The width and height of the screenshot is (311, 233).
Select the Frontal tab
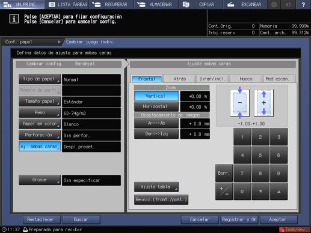(x=147, y=79)
